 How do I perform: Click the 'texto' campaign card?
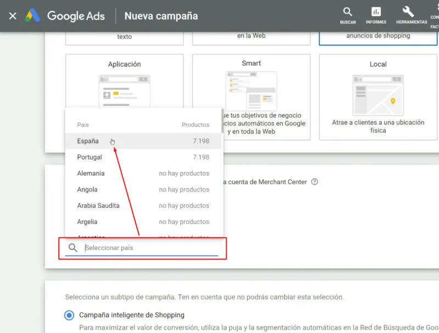pos(125,38)
